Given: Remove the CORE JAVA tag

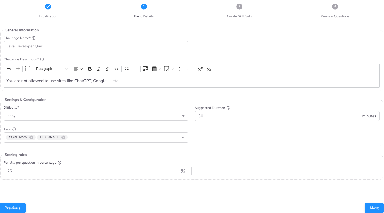Looking at the screenshot, I should pyautogui.click(x=32, y=137).
